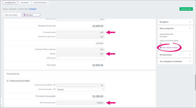Expand the IR Attachments panel
196x108 pixels.
[190, 55]
